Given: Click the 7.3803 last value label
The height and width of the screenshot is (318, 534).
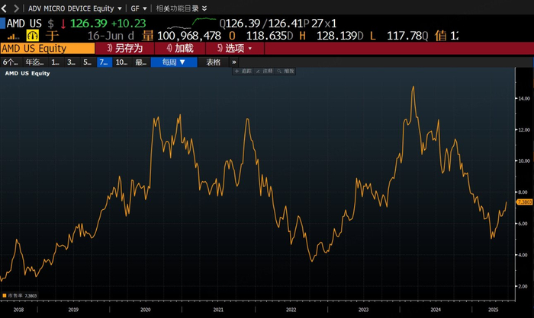Looking at the screenshot, I should coord(525,202).
